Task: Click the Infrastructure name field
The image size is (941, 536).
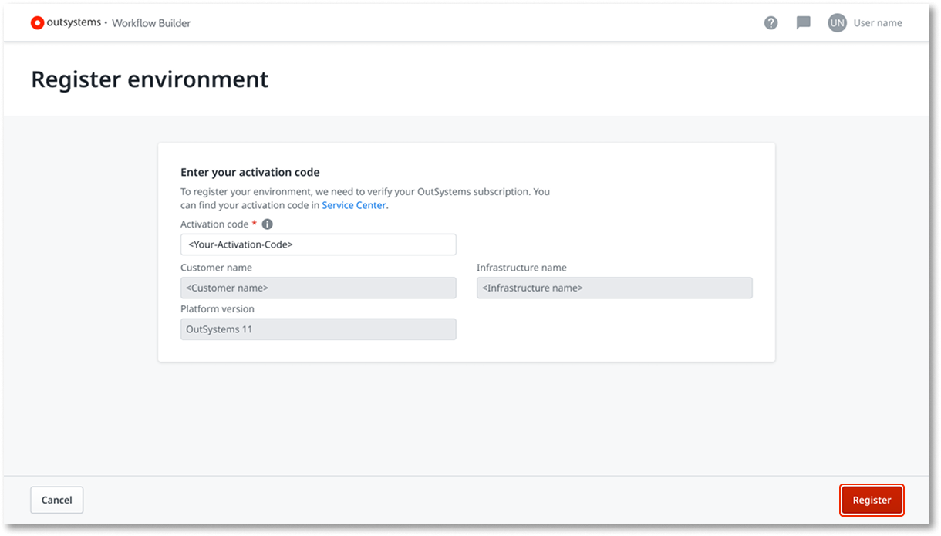Action: click(x=614, y=288)
